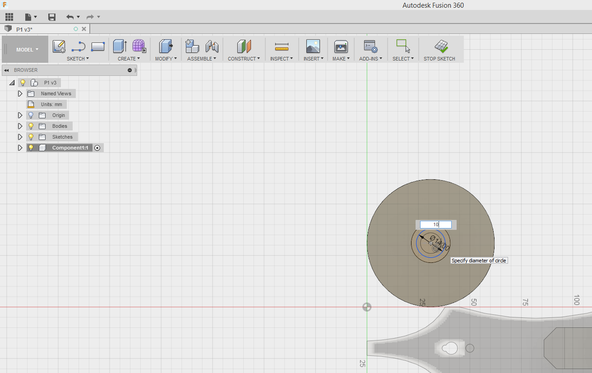The width and height of the screenshot is (592, 373).
Task: Toggle visibility bulb of Origin
Action: pos(31,115)
